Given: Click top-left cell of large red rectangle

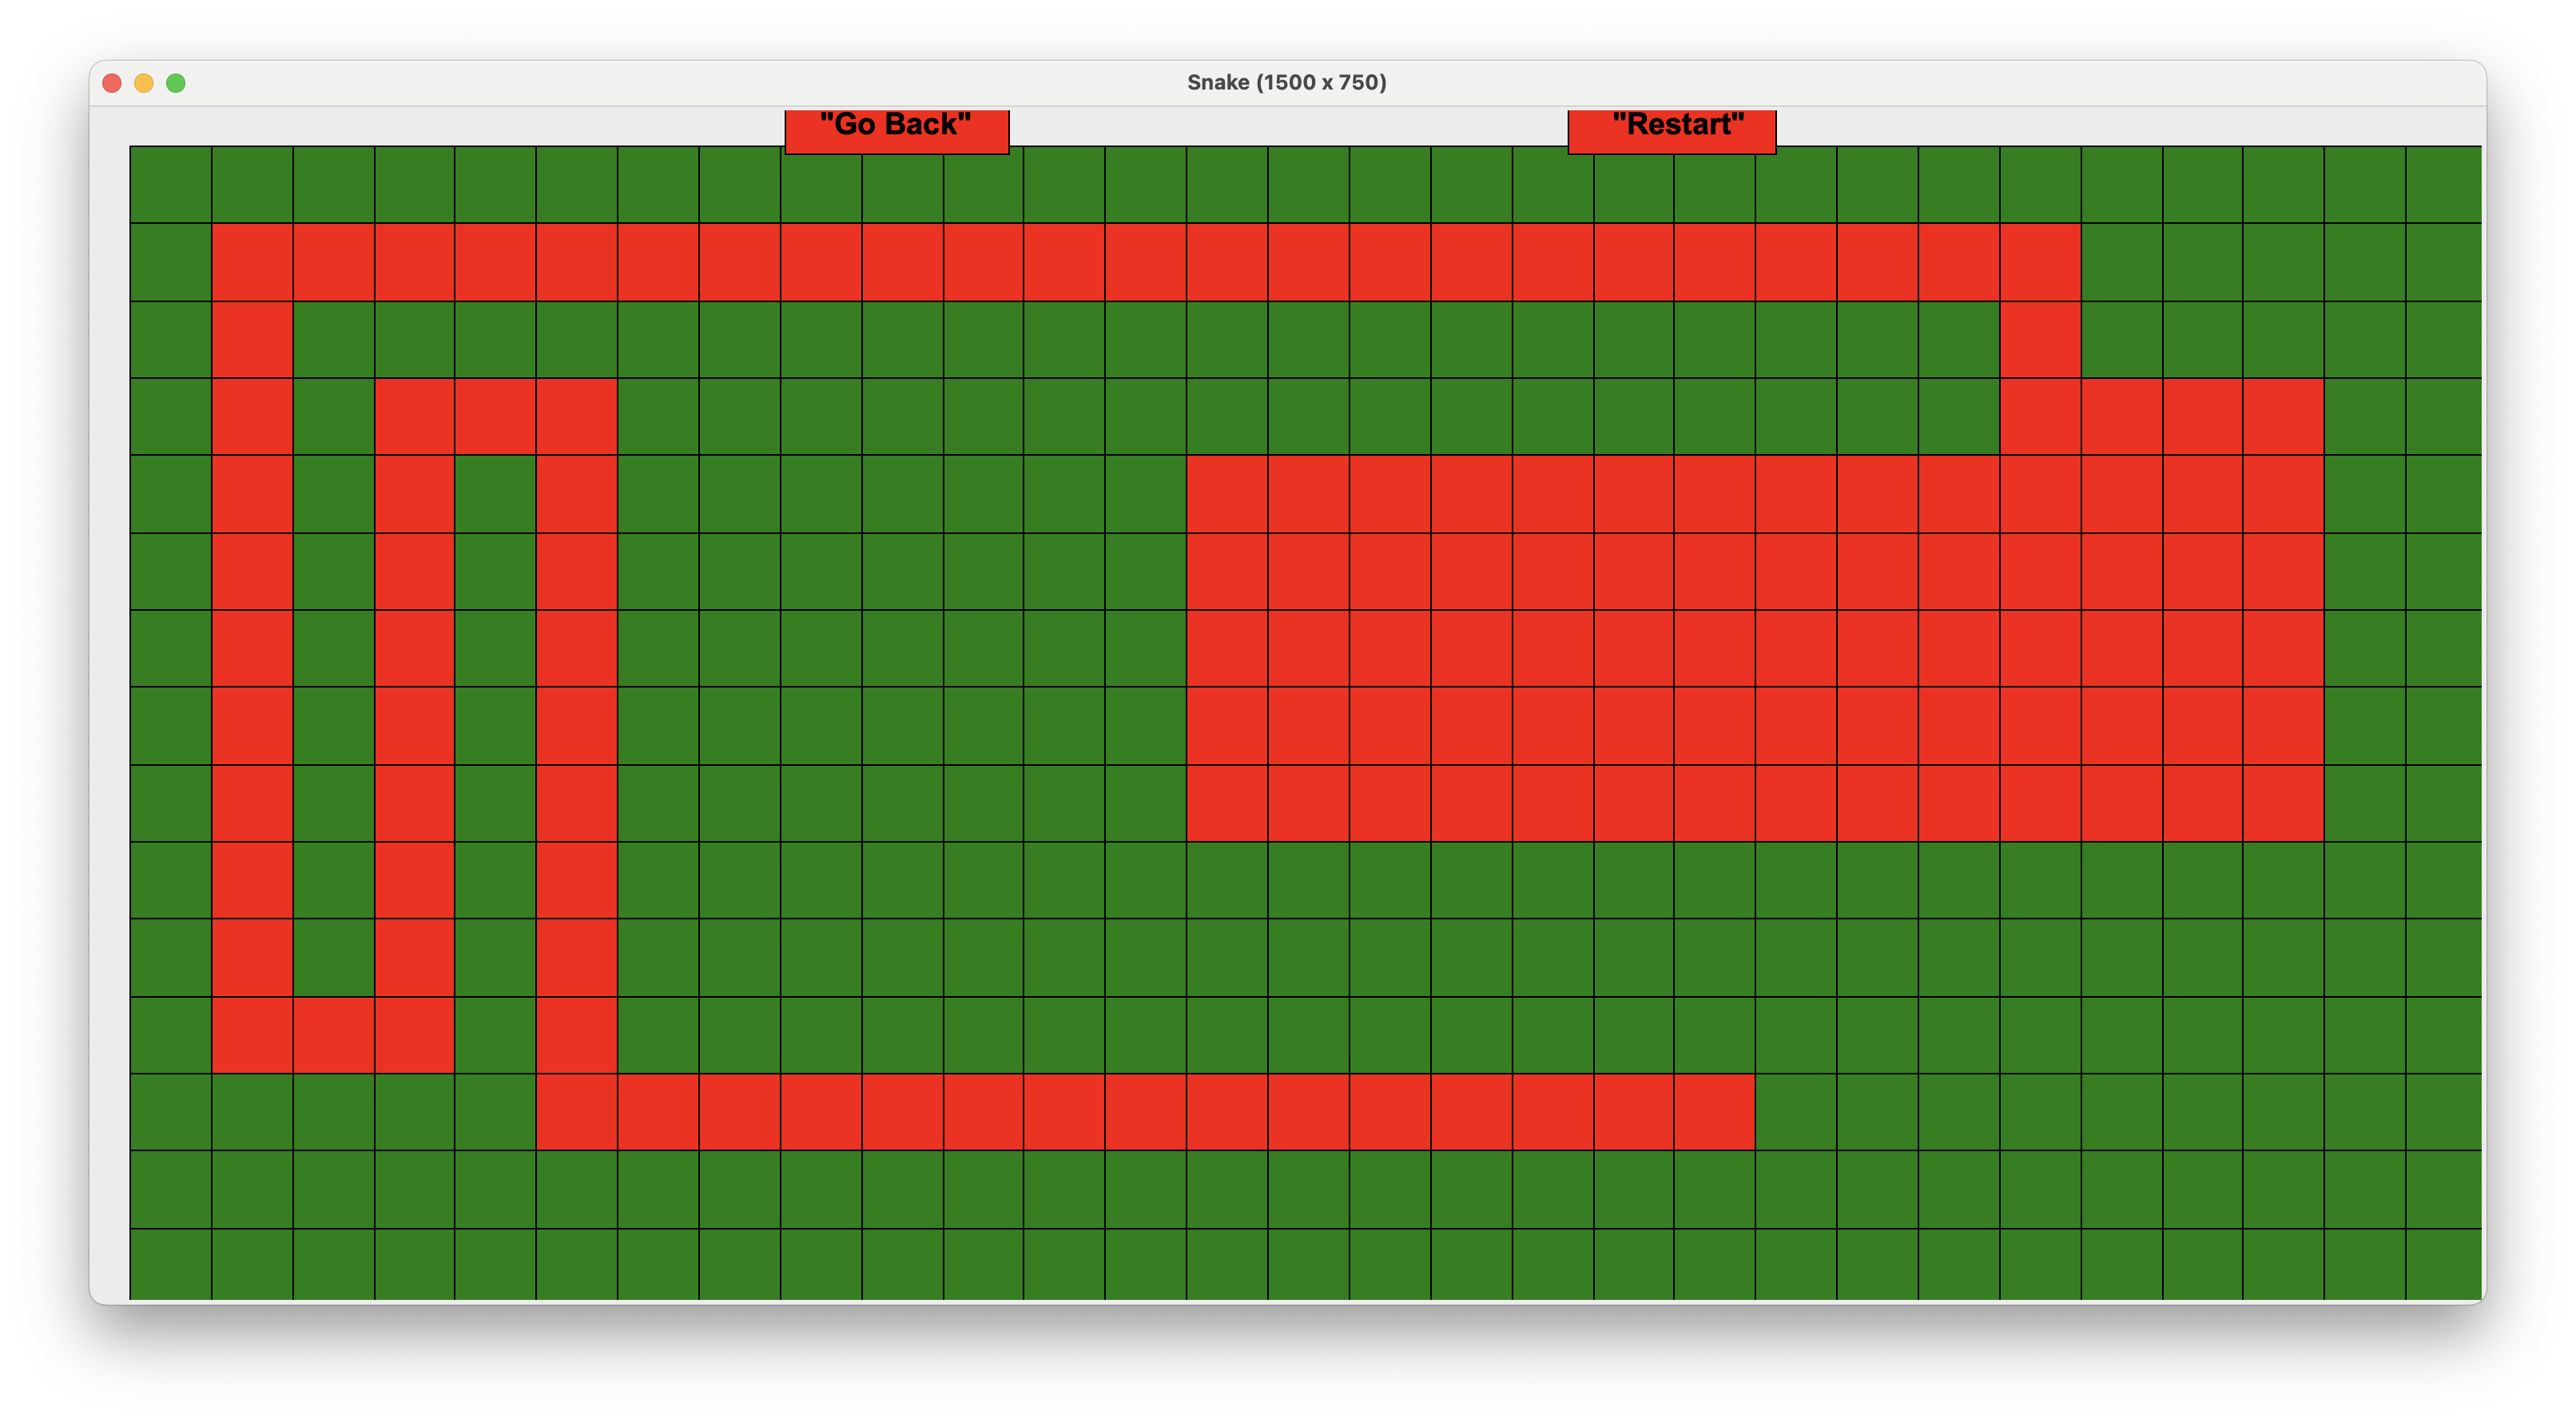Looking at the screenshot, I should pos(1227,494).
